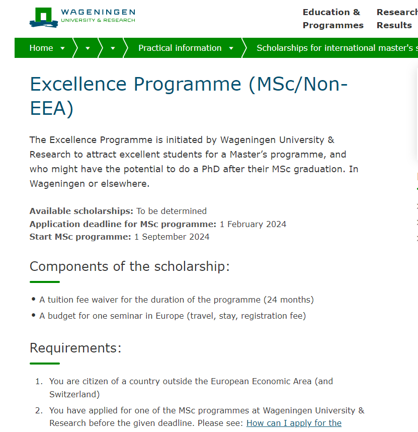The height and width of the screenshot is (432, 418).
Task: Click the green bullet beside tuition fee waiver
Action: pyautogui.click(x=33, y=299)
